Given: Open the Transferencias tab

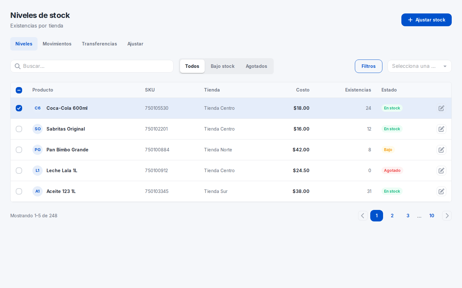Looking at the screenshot, I should pyautogui.click(x=99, y=44).
